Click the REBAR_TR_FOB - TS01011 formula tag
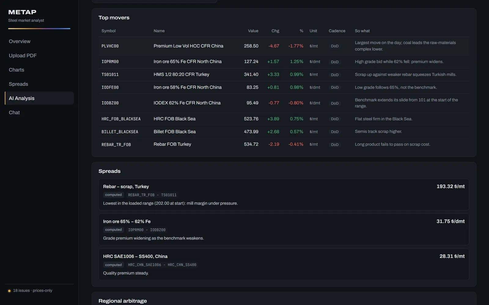The height and width of the screenshot is (305, 489). tap(152, 195)
